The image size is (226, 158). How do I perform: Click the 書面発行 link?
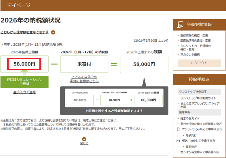tap(191, 147)
